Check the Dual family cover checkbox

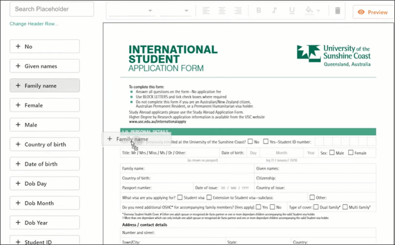tap(316, 207)
